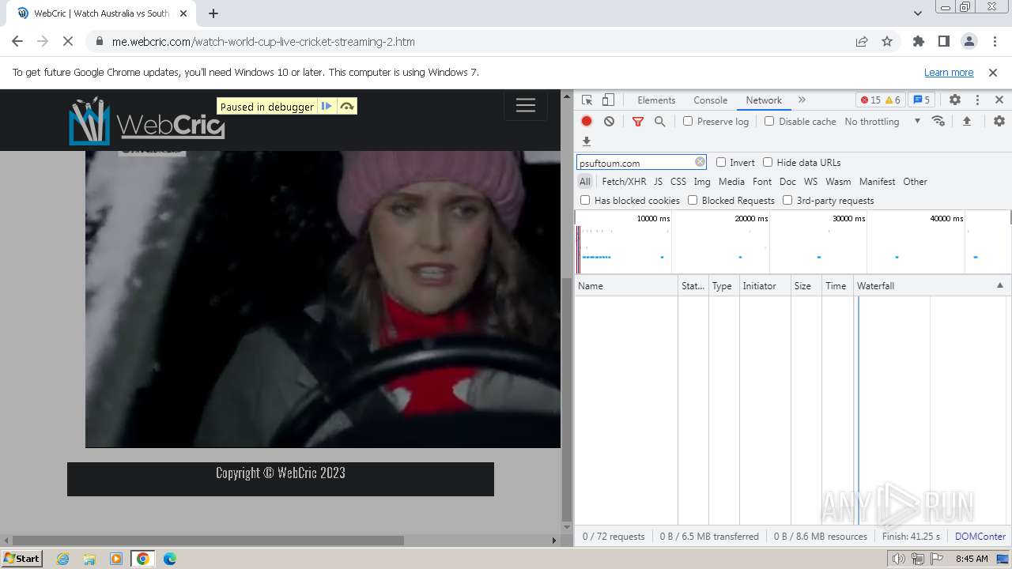
Task: Show the 15 errors indicator
Action: (x=870, y=100)
